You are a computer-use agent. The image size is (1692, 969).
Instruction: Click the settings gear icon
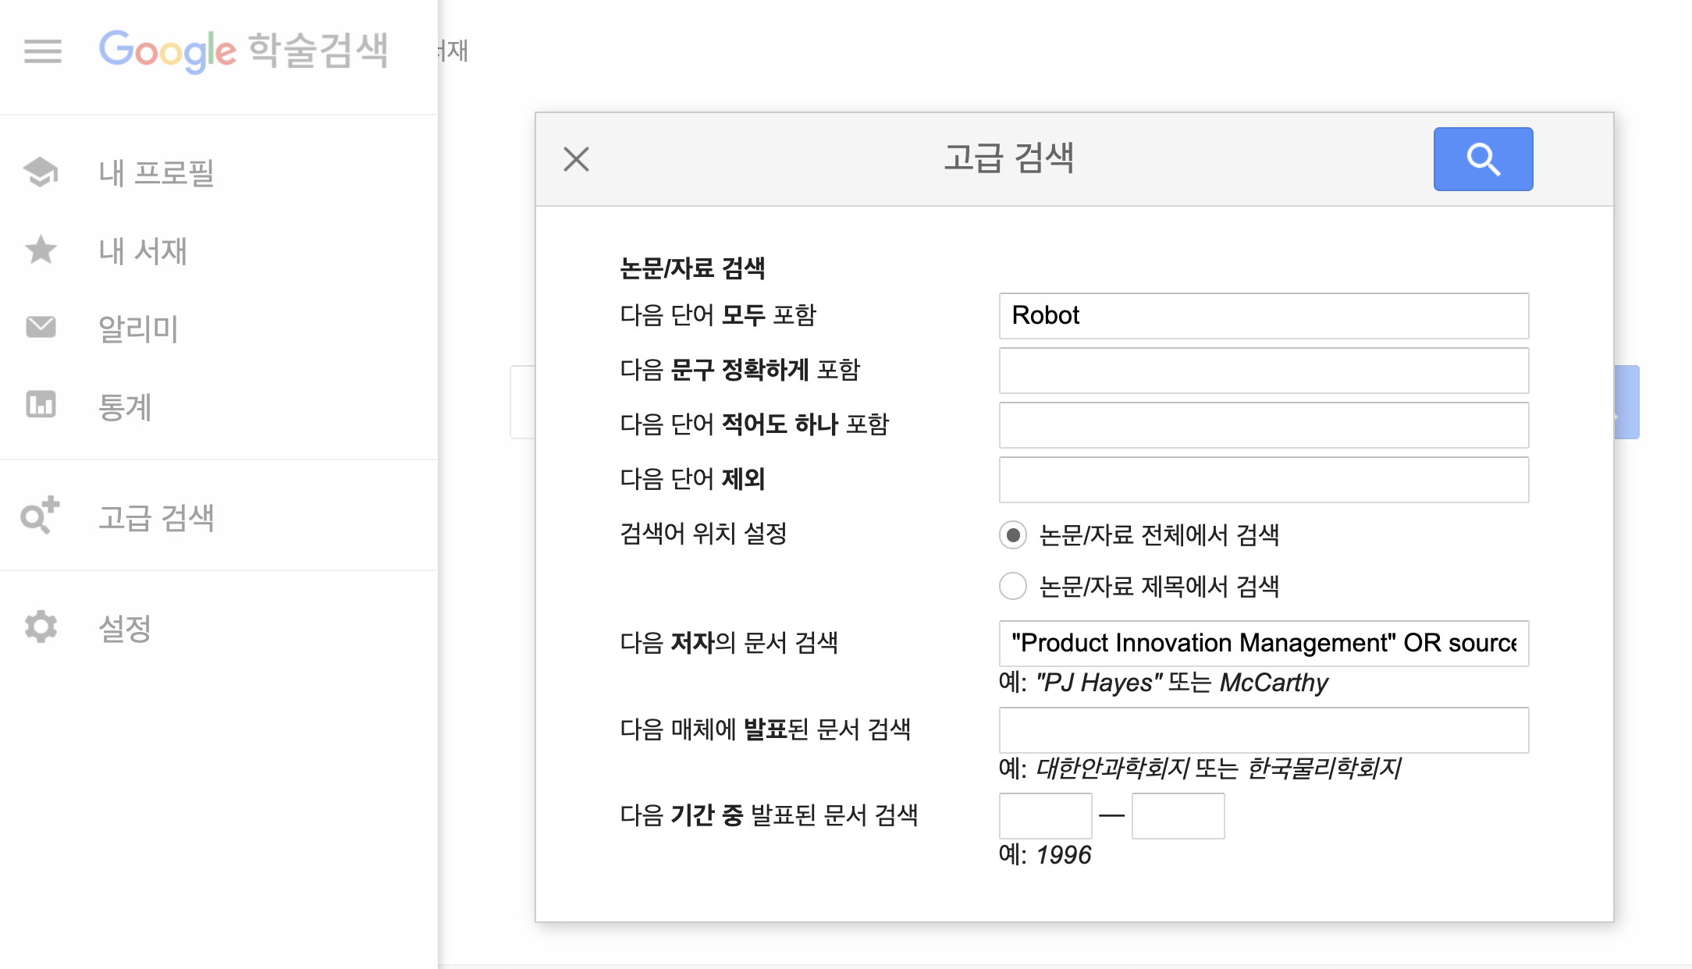coord(41,626)
